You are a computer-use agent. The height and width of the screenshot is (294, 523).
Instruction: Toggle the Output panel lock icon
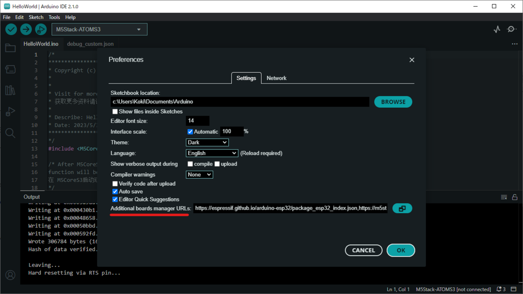click(x=515, y=197)
